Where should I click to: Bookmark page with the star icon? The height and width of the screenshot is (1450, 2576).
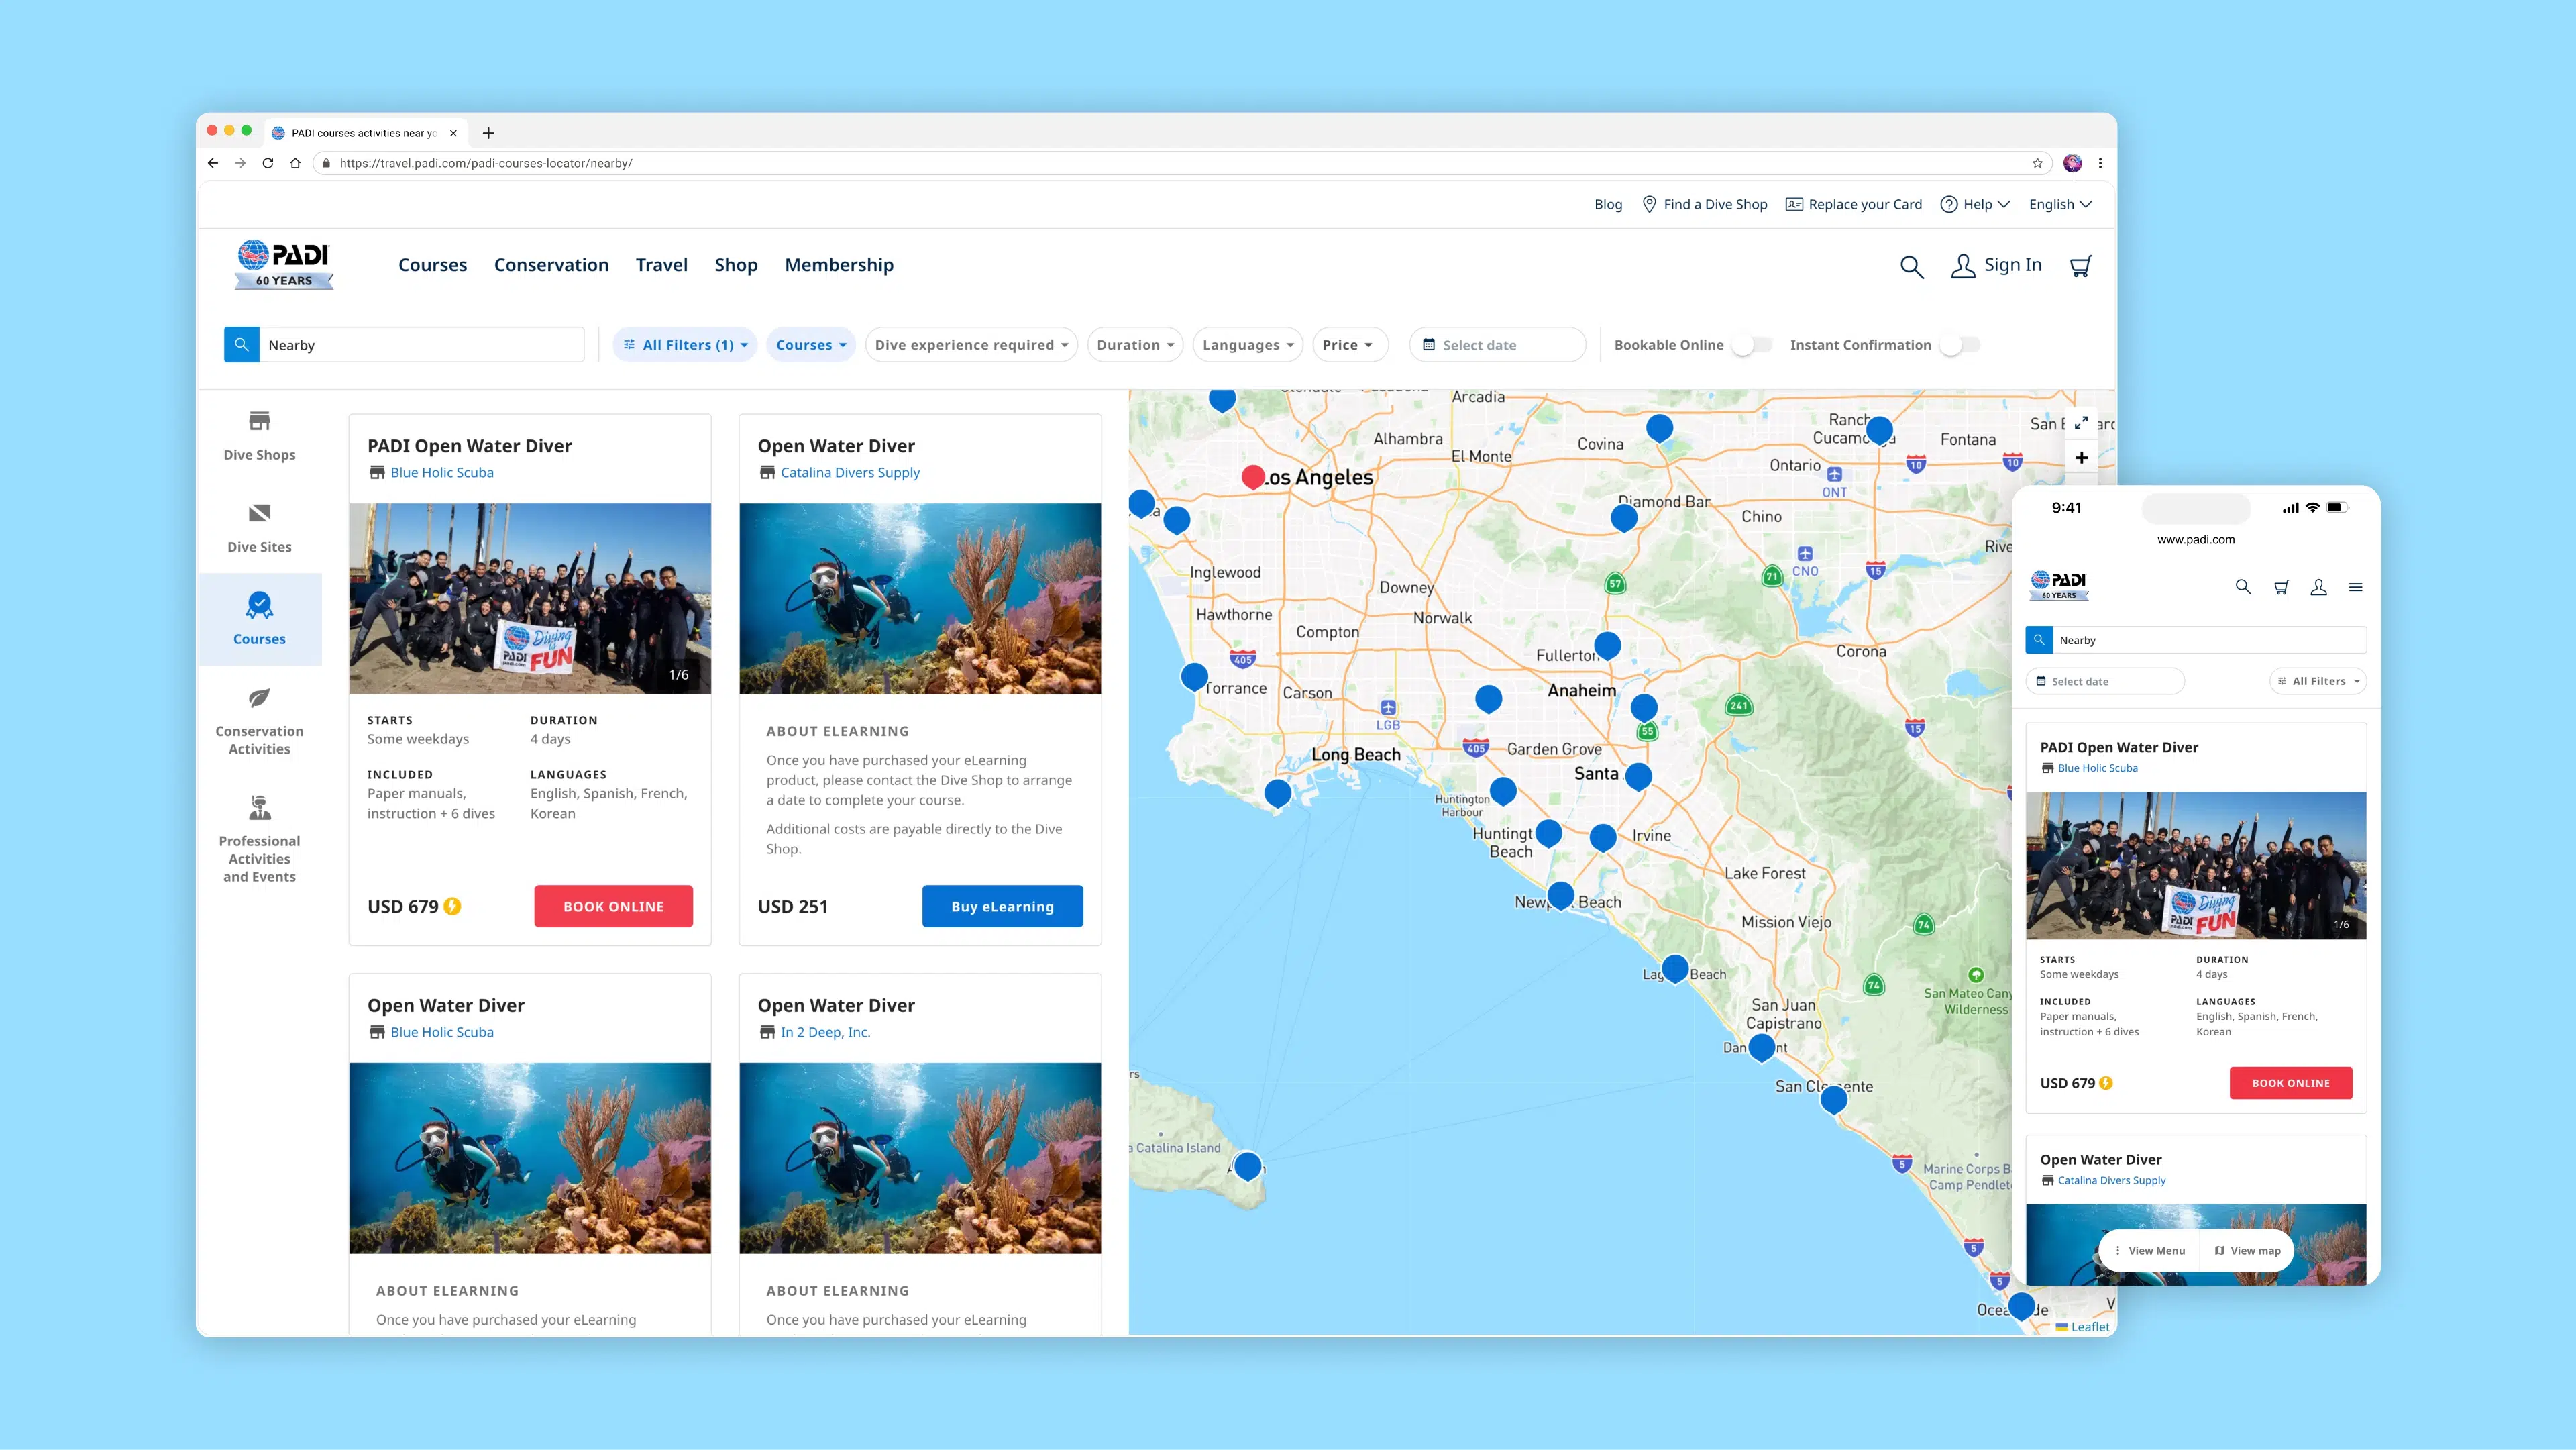2037,163
